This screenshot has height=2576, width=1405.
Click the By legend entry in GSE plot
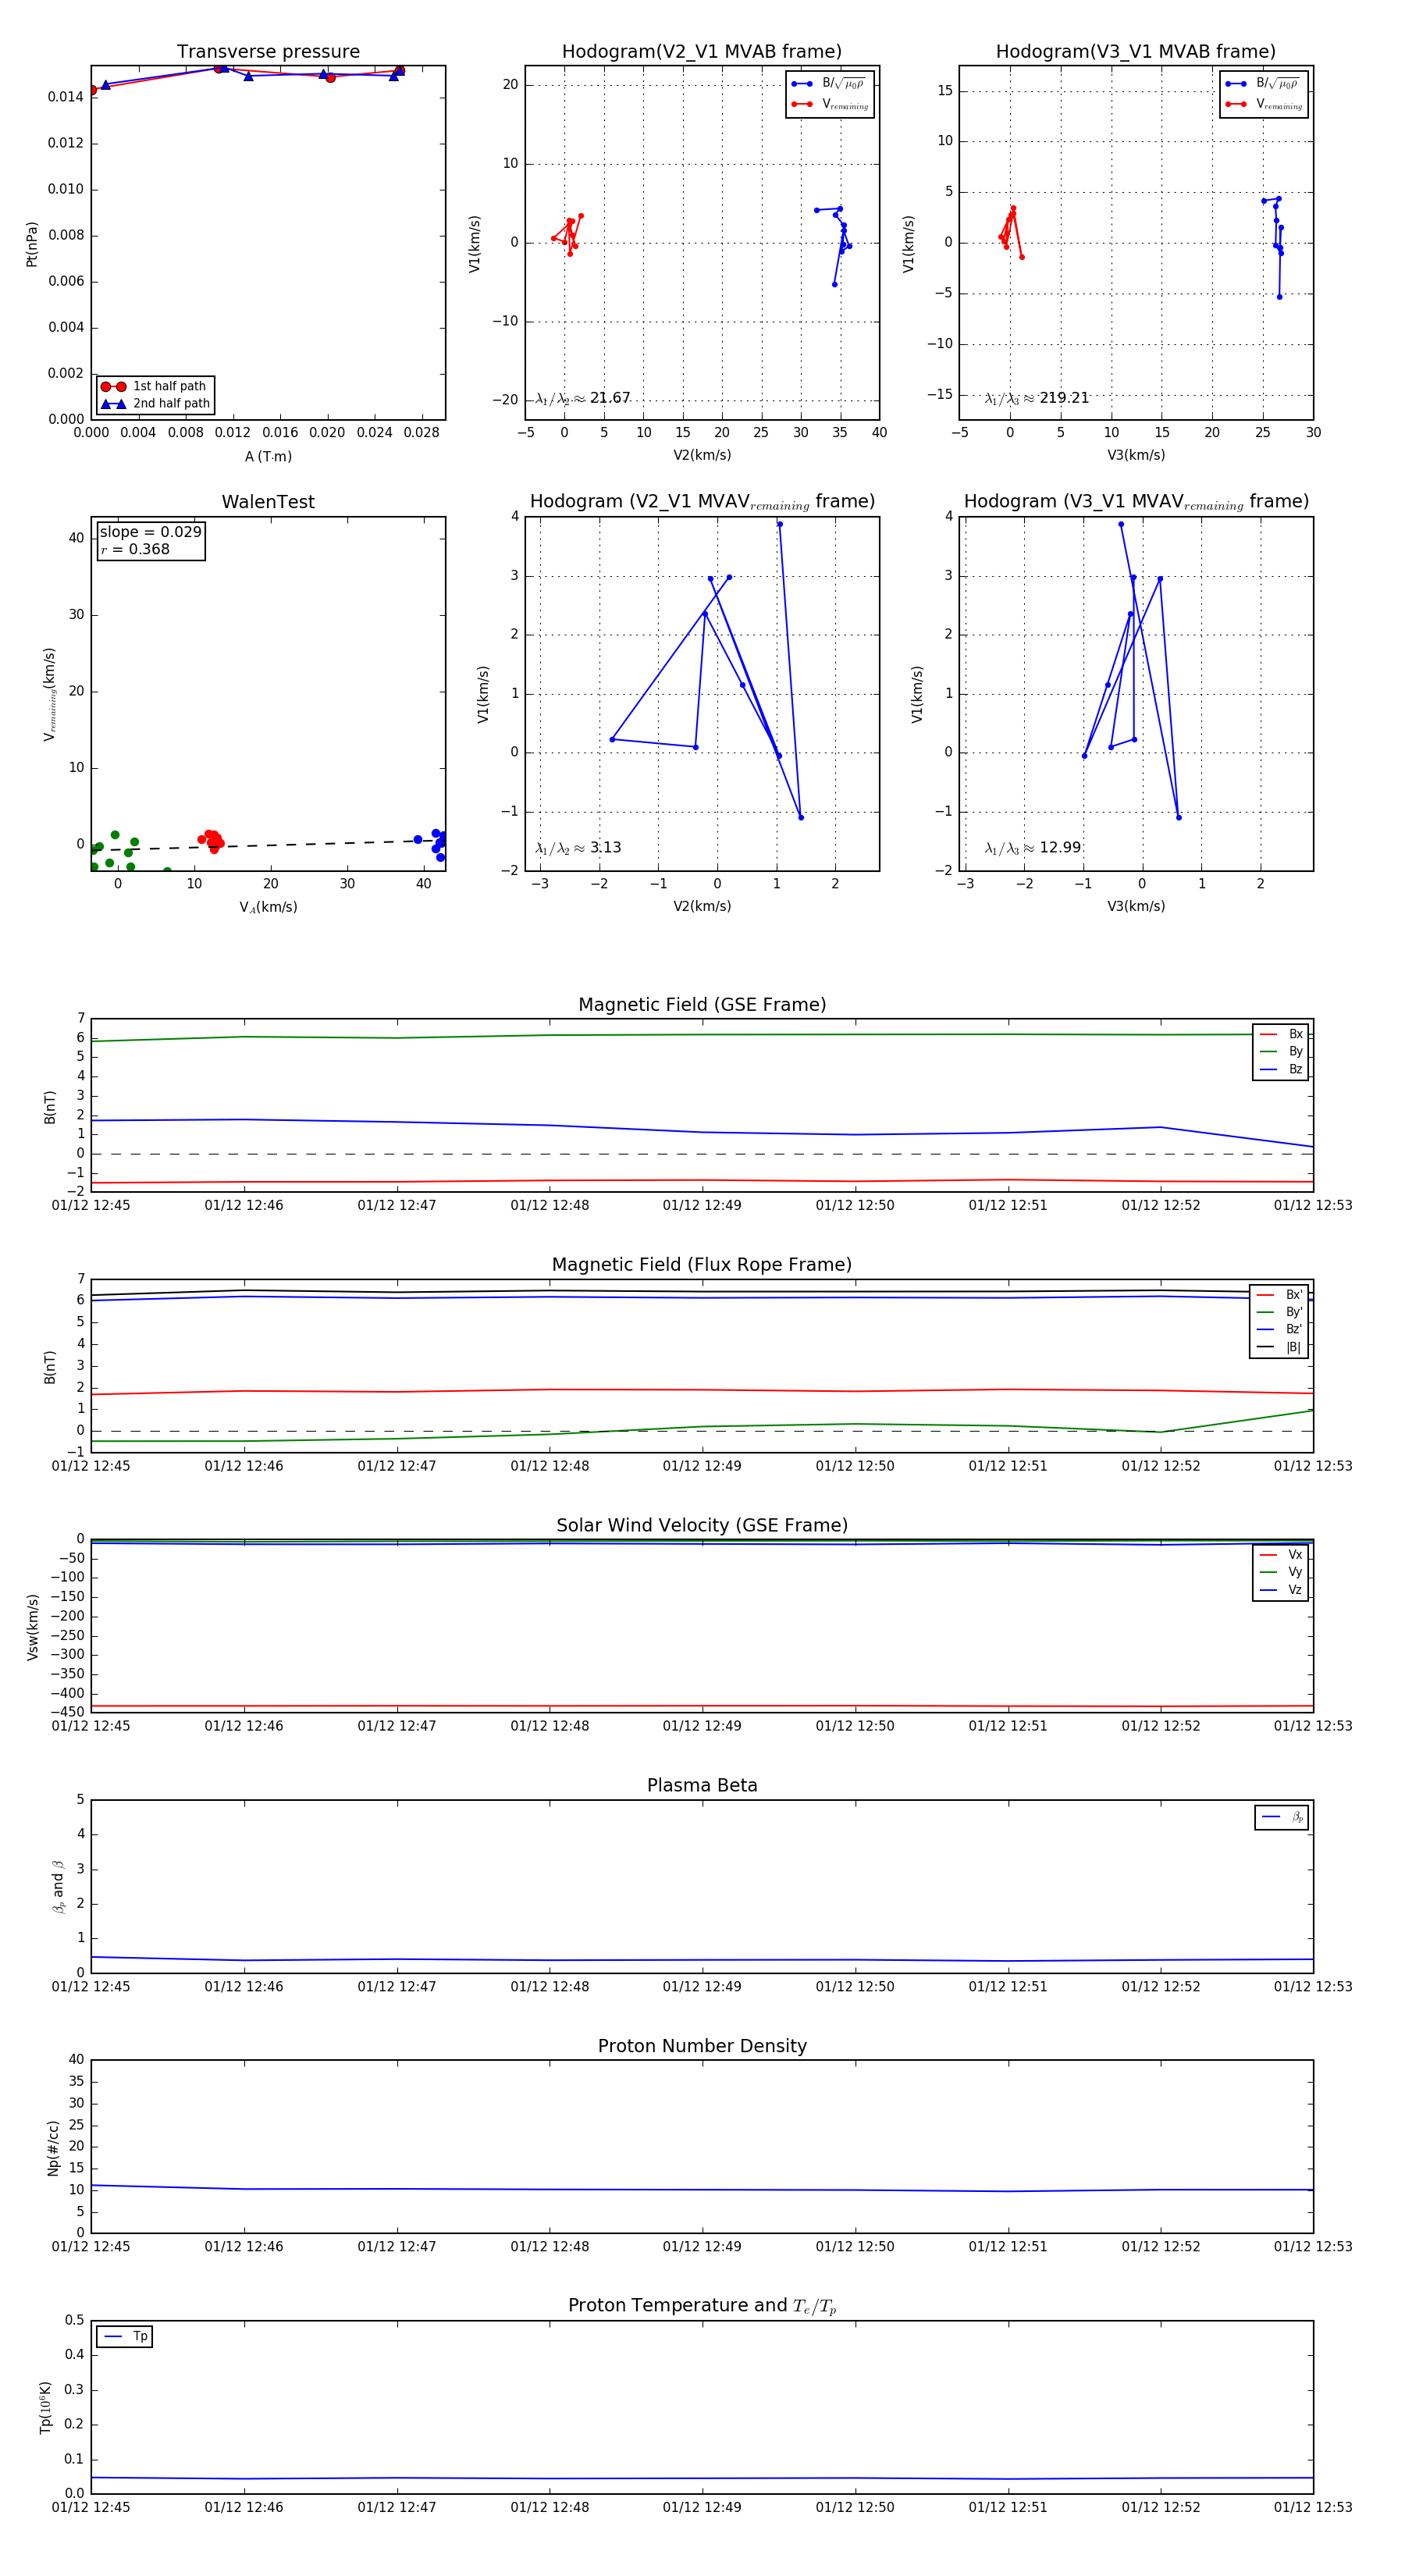tap(1281, 1051)
